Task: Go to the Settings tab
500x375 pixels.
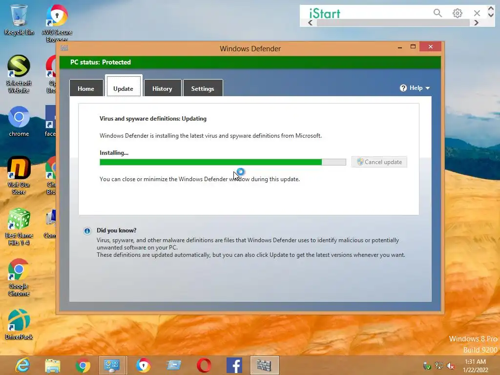Action: click(203, 88)
